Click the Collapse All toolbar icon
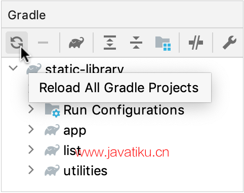 pyautogui.click(x=136, y=43)
